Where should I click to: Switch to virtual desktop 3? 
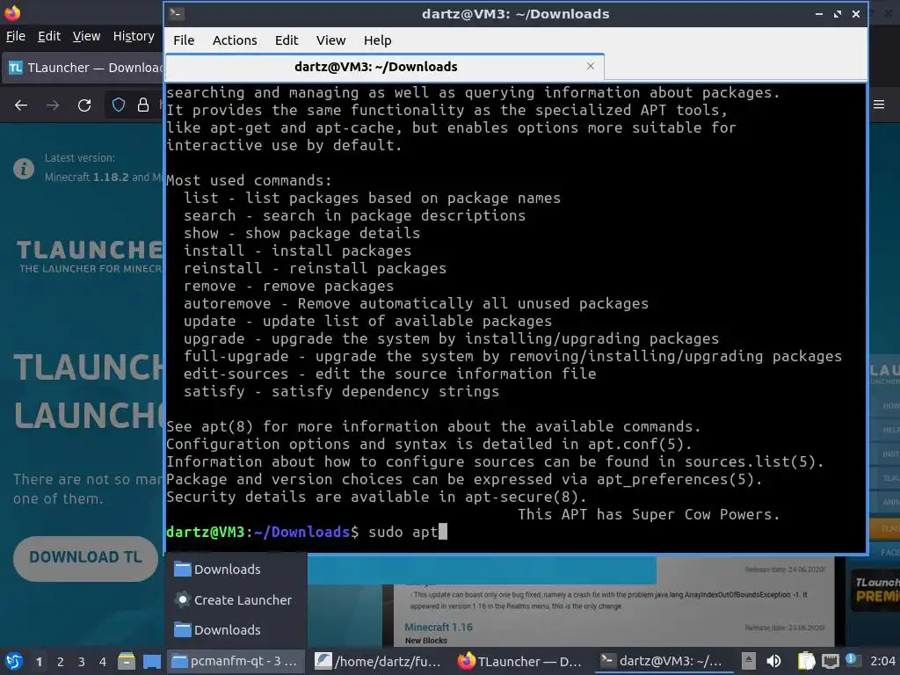82,662
